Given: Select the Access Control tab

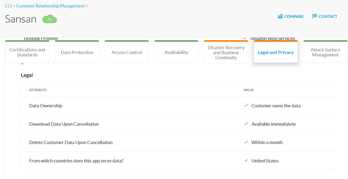Looking at the screenshot, I should [127, 52].
